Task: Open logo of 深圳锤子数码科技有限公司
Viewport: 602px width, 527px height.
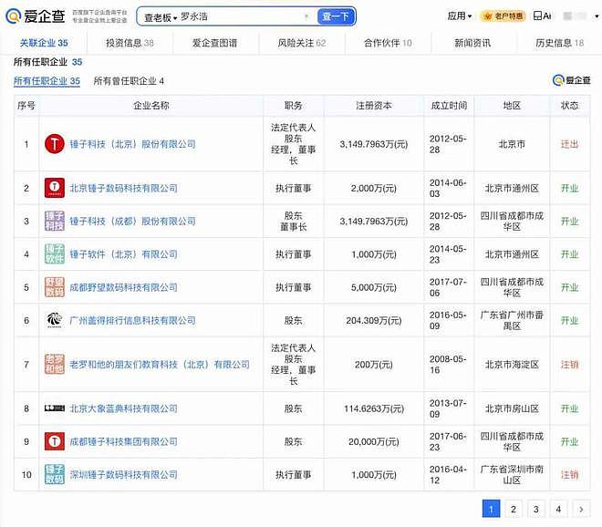Action: pyautogui.click(x=55, y=474)
